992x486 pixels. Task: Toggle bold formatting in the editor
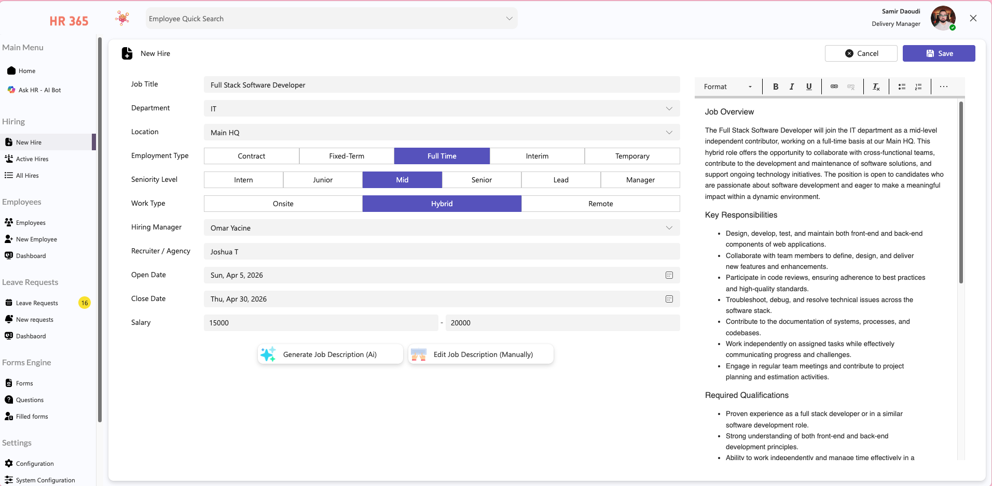(x=775, y=87)
